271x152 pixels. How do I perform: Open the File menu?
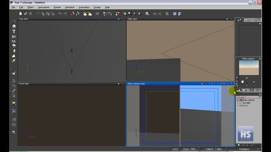click(x=13, y=7)
